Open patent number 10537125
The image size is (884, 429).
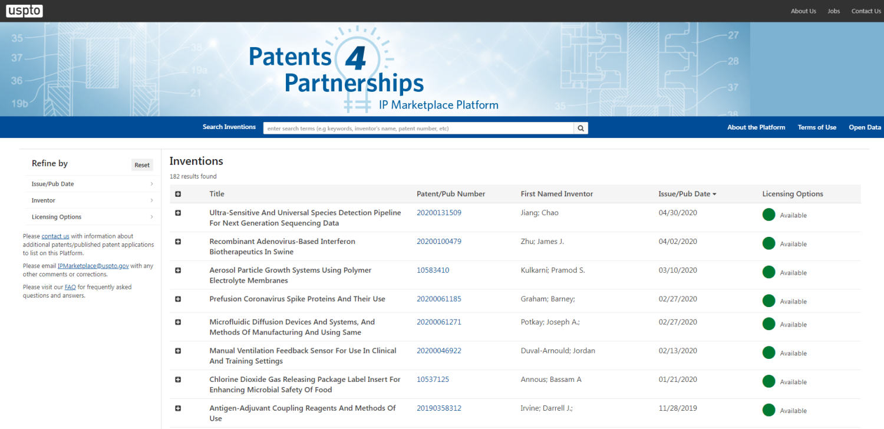point(433,379)
